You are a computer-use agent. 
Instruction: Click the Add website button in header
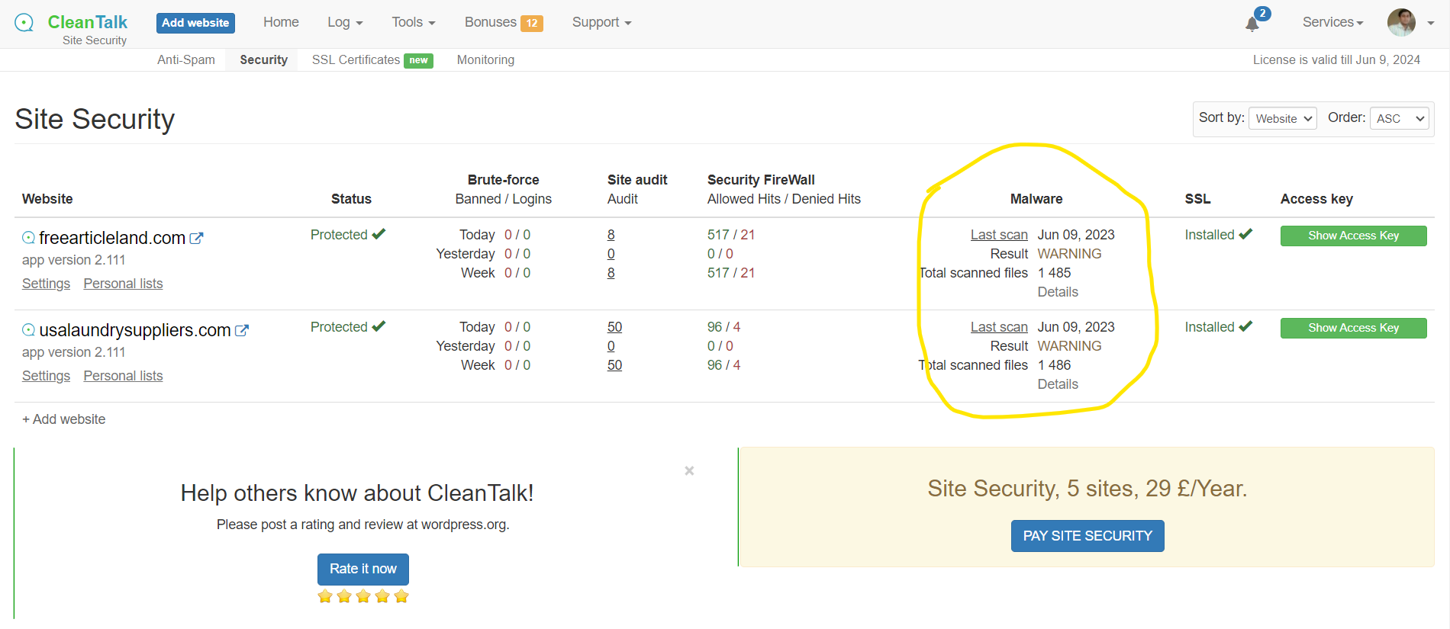[x=195, y=23]
